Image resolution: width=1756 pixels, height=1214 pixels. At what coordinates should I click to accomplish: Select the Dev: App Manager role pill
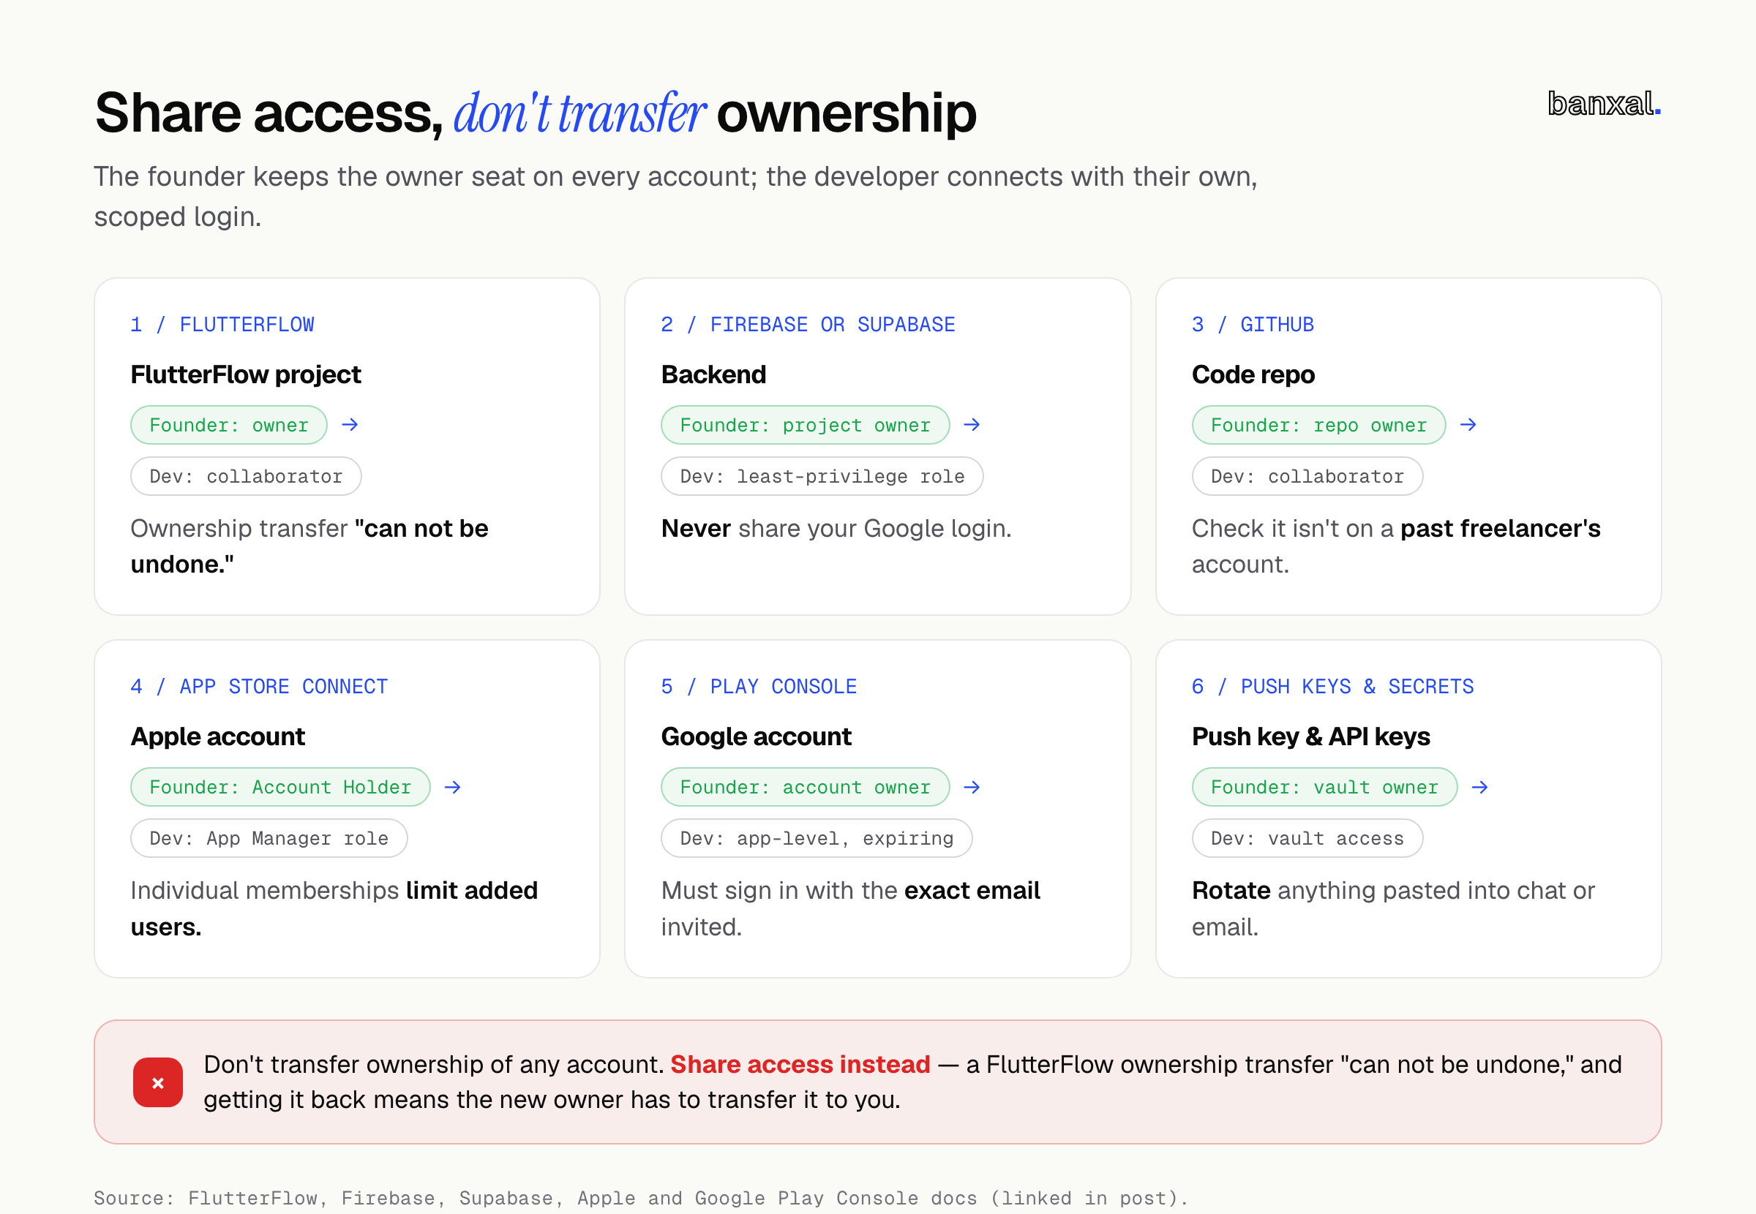coord(269,838)
